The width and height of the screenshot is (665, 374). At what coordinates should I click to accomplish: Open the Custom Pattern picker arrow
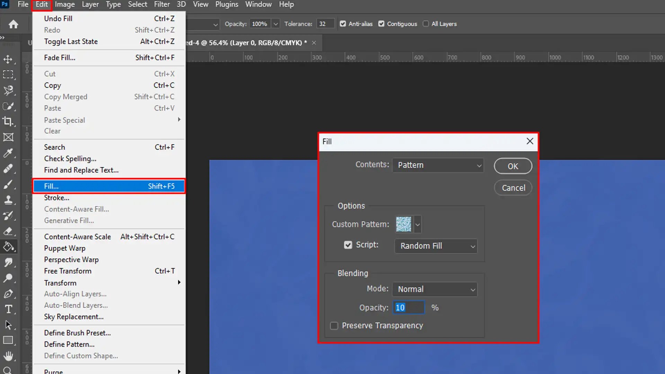click(418, 224)
